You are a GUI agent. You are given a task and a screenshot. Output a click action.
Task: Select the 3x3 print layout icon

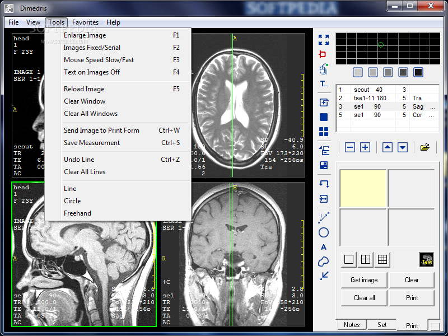click(x=382, y=259)
